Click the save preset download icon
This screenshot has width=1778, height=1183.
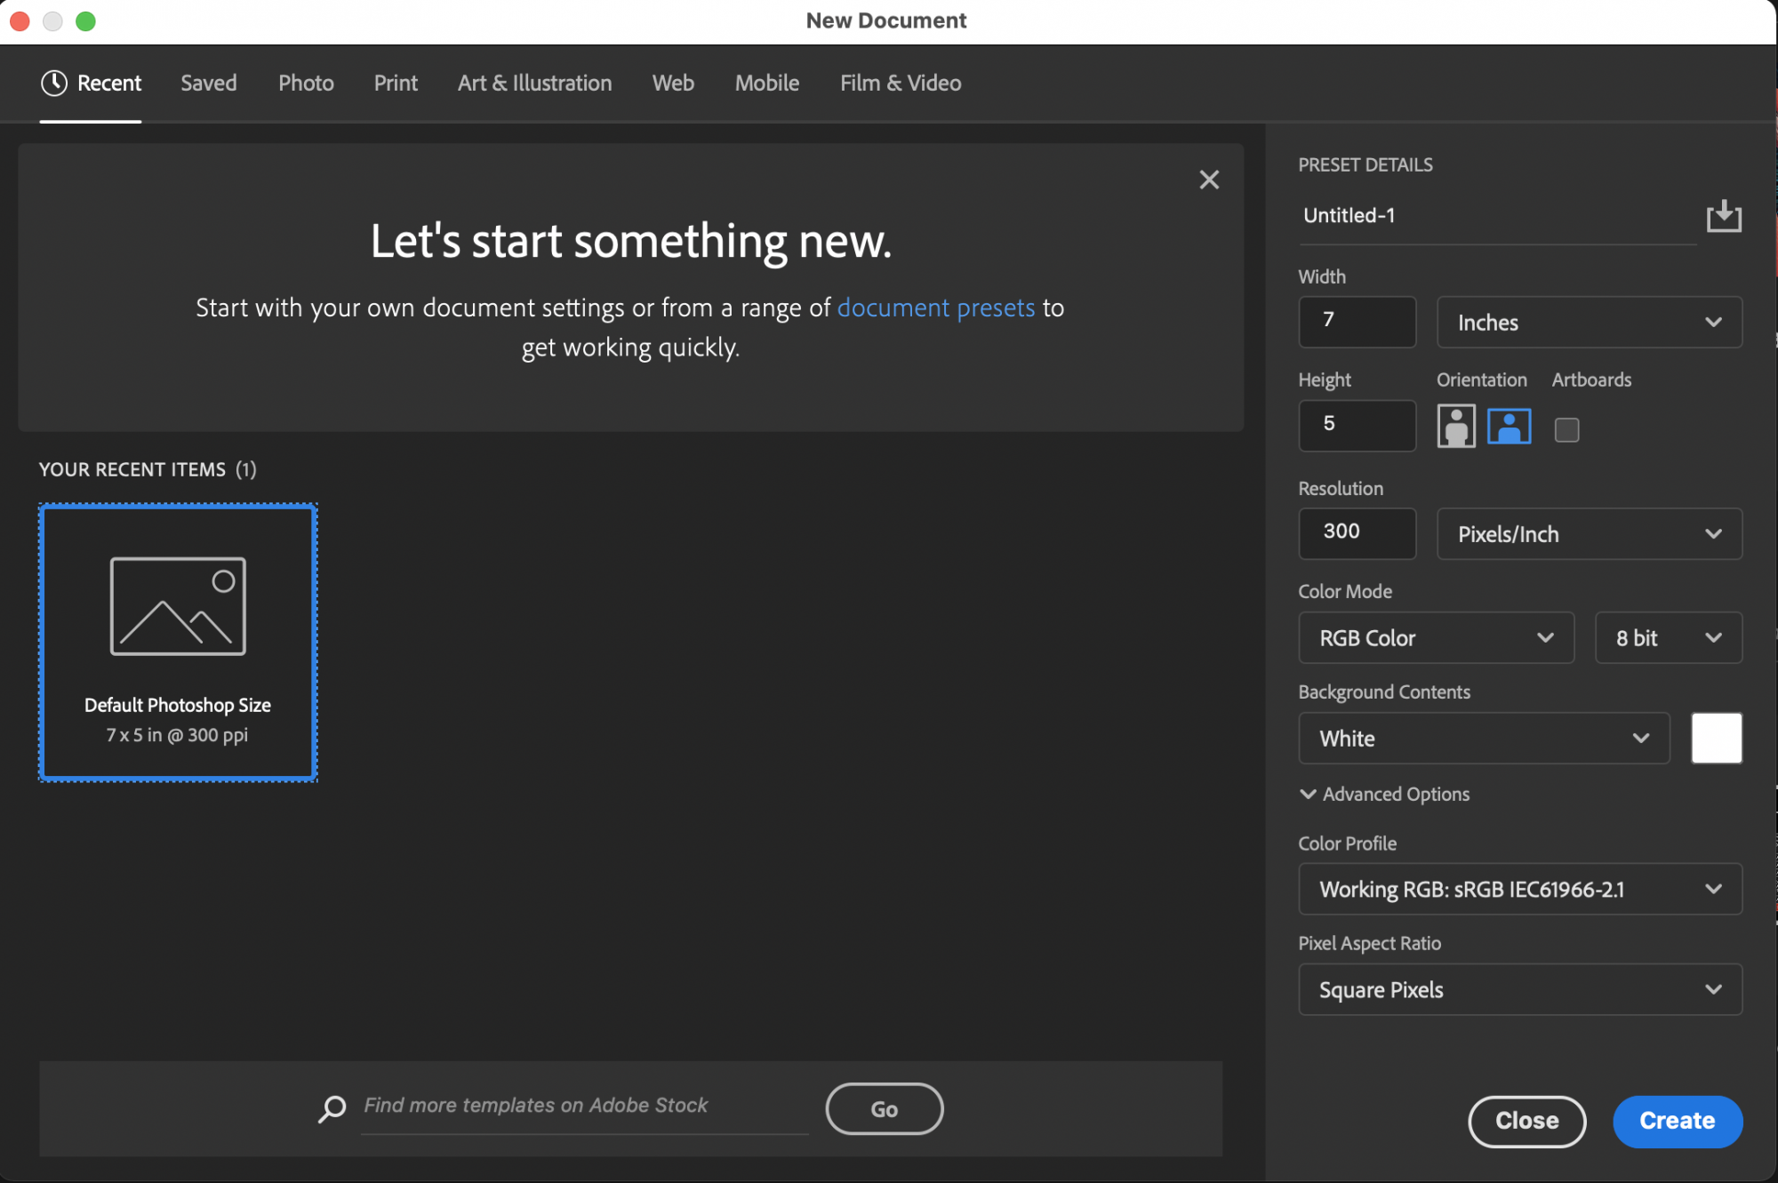click(x=1723, y=216)
